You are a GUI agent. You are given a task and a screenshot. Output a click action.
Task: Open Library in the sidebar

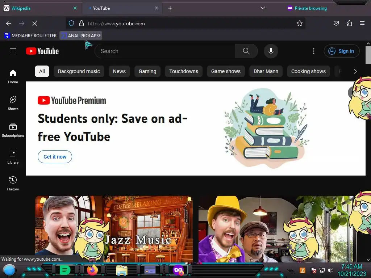[13, 157]
